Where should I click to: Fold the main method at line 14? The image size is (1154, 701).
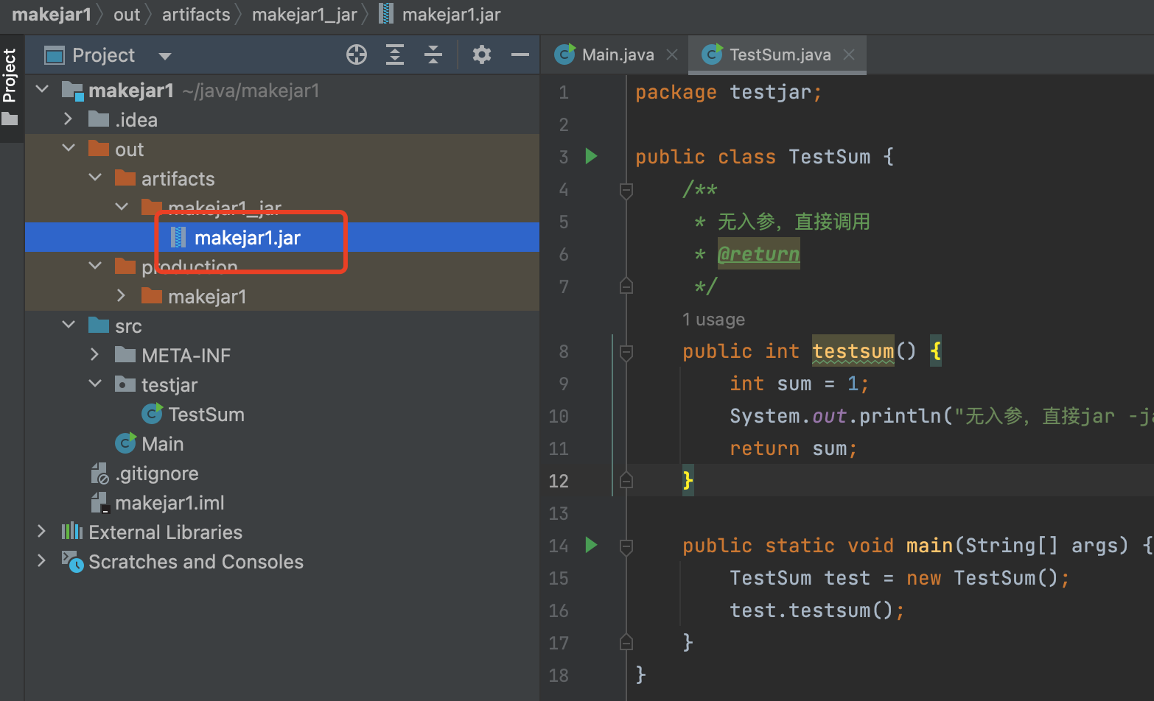[x=626, y=546]
